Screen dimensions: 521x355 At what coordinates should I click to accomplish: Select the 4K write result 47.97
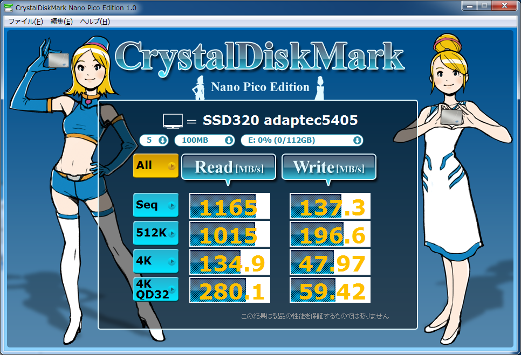click(x=330, y=262)
